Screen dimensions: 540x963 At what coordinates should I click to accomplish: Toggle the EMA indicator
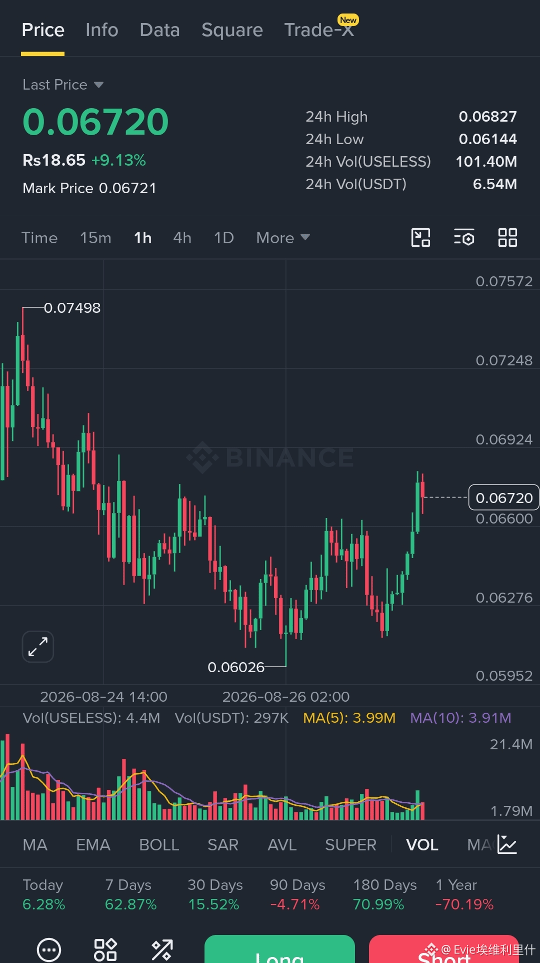pos(93,845)
